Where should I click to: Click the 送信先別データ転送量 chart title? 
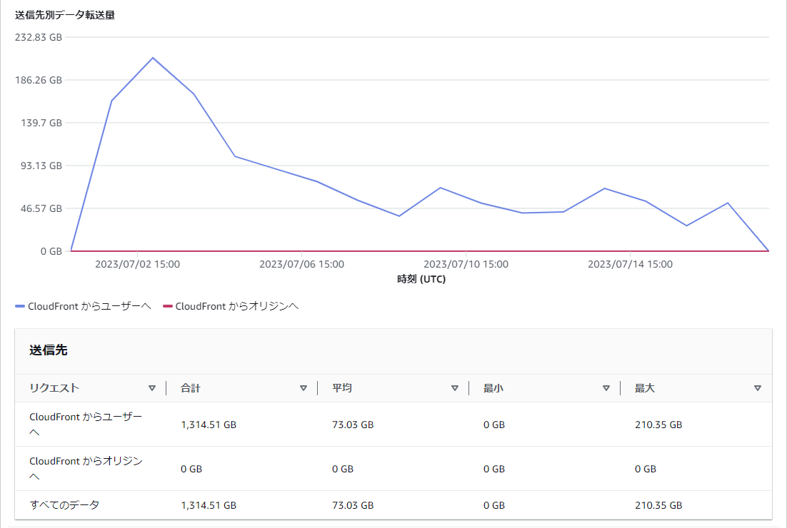pos(65,16)
